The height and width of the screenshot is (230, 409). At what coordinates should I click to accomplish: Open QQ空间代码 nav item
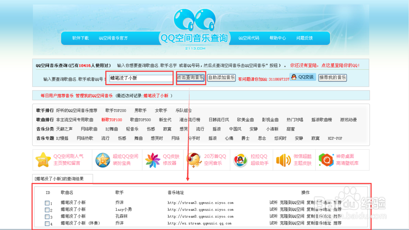click(x=249, y=38)
